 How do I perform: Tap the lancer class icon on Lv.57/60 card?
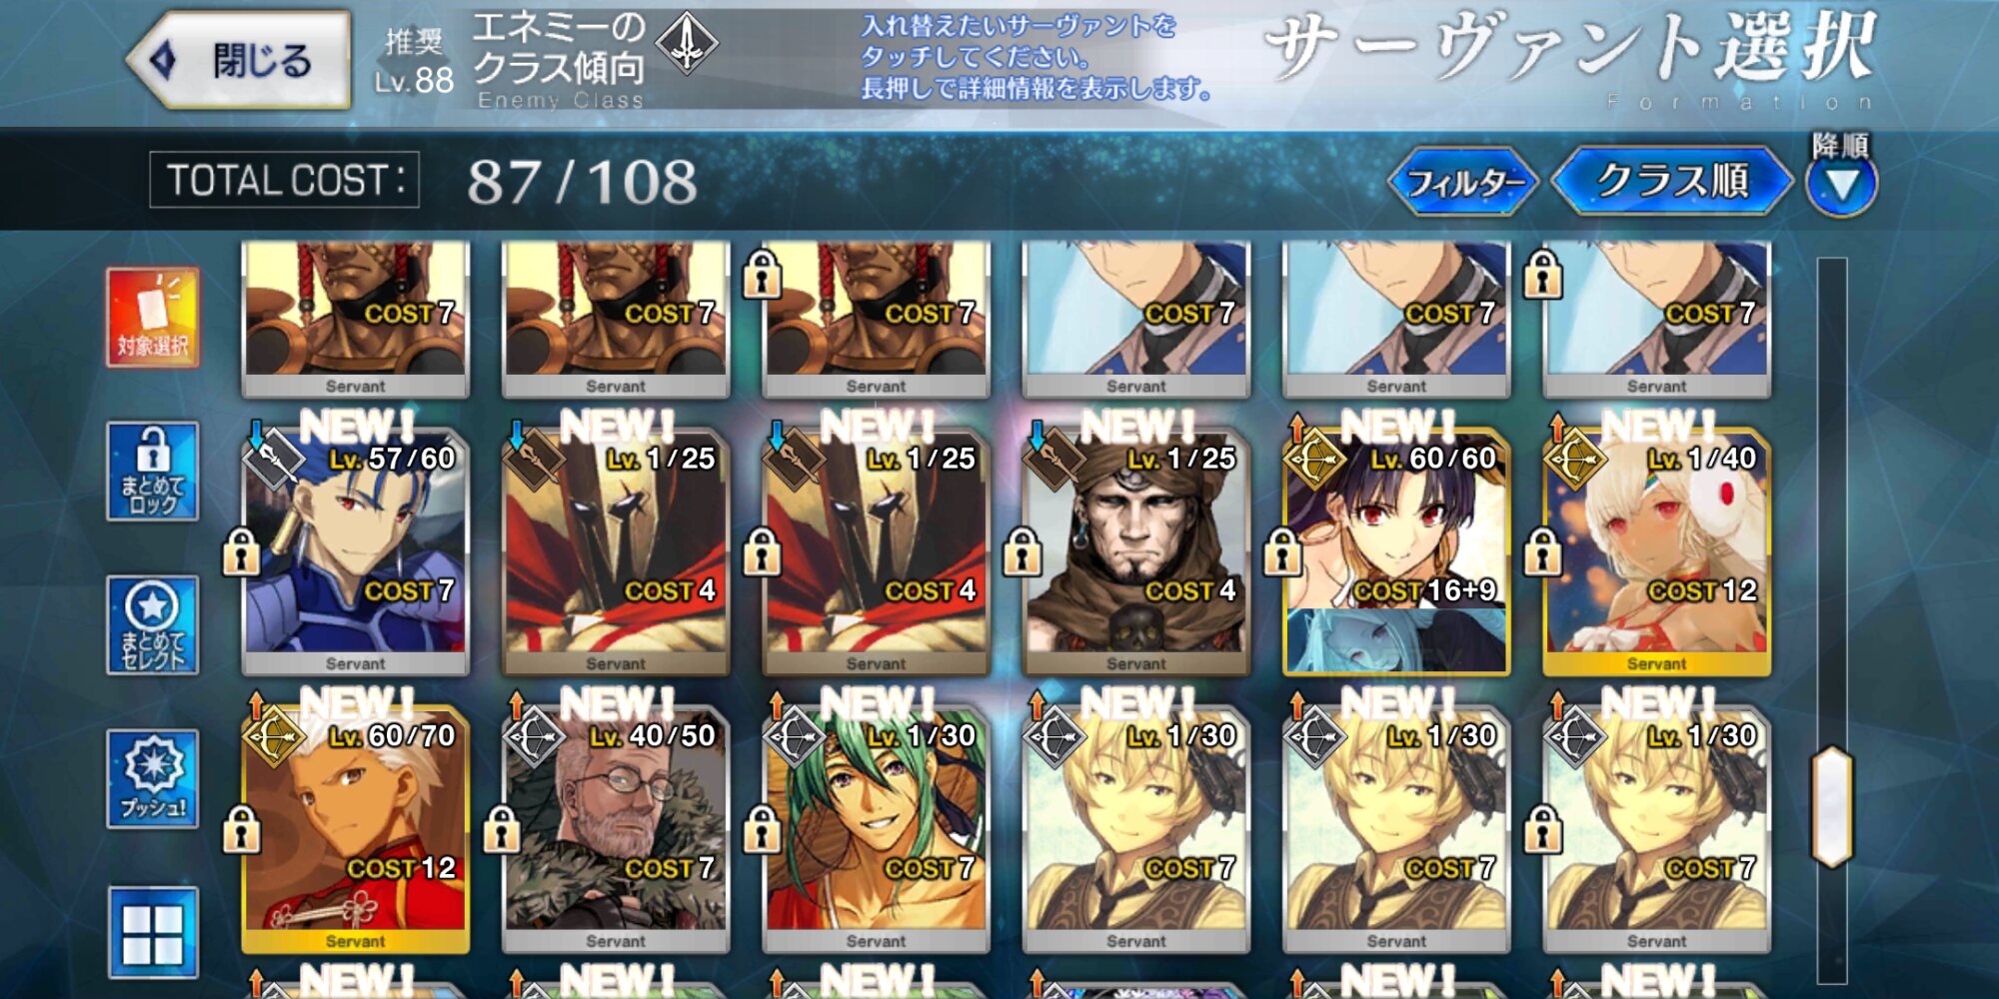pyautogui.click(x=275, y=460)
